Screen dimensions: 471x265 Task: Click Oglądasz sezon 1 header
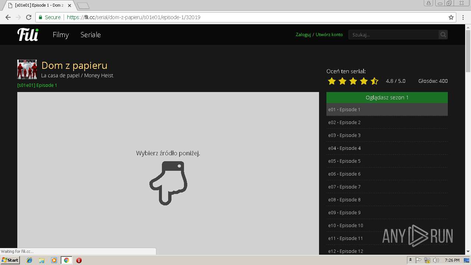(387, 98)
